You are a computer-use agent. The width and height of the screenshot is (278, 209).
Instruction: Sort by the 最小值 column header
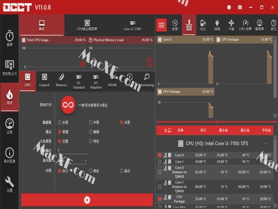[223, 131]
